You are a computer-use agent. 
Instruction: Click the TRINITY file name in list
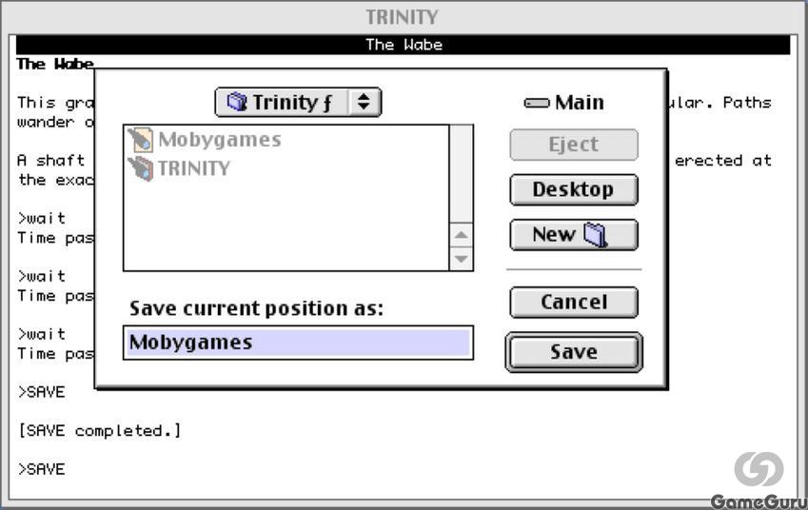(194, 168)
